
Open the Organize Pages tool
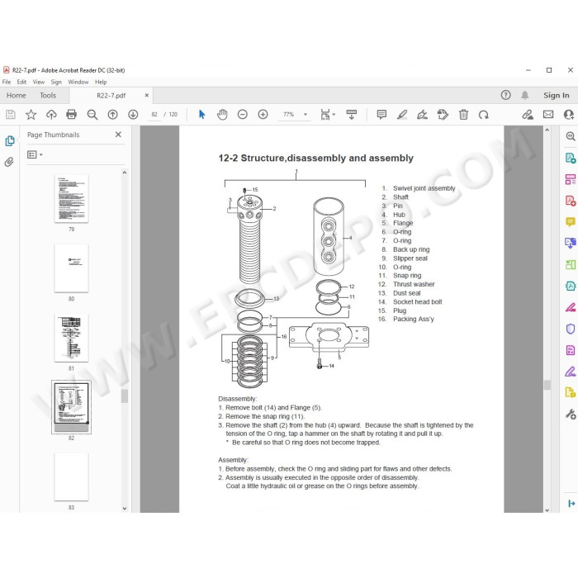tap(571, 265)
